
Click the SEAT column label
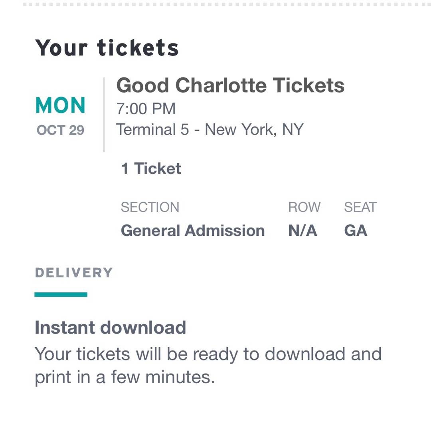point(360,207)
